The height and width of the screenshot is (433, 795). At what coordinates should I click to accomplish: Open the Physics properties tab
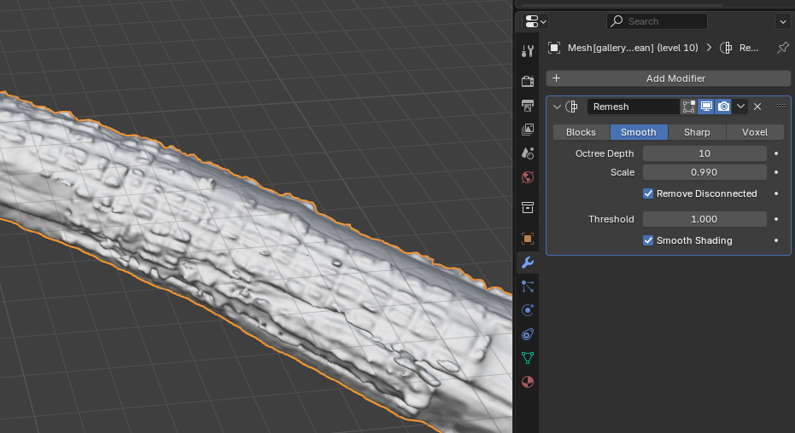click(x=528, y=310)
